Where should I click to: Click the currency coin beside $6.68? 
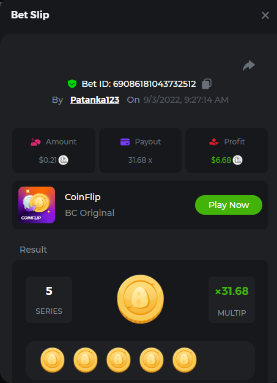[x=237, y=160]
